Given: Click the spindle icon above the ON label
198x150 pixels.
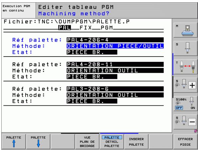Looking at the screenshot, I should 192,101.
